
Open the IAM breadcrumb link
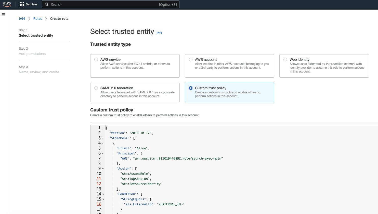(x=22, y=19)
